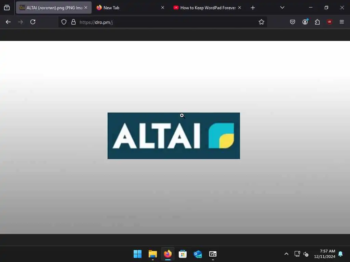Open a new tab with plus button
Viewport: 350px width, 262px height.
click(253, 8)
